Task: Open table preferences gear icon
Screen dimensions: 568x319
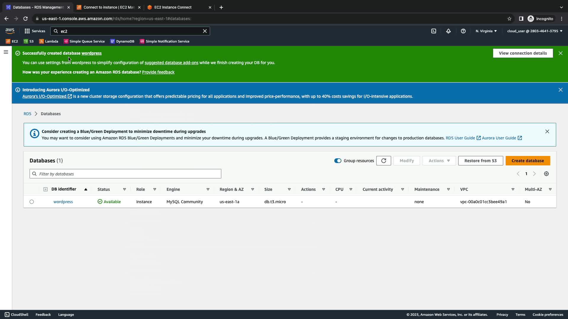Action: [x=546, y=174]
